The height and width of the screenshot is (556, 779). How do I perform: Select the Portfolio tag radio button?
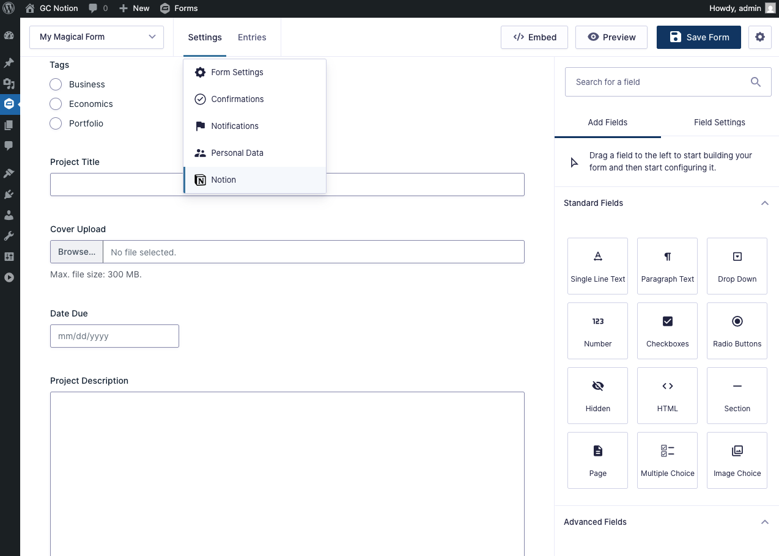coord(56,123)
